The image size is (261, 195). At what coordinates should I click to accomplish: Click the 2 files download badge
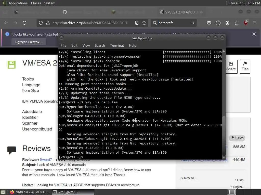click(237, 138)
